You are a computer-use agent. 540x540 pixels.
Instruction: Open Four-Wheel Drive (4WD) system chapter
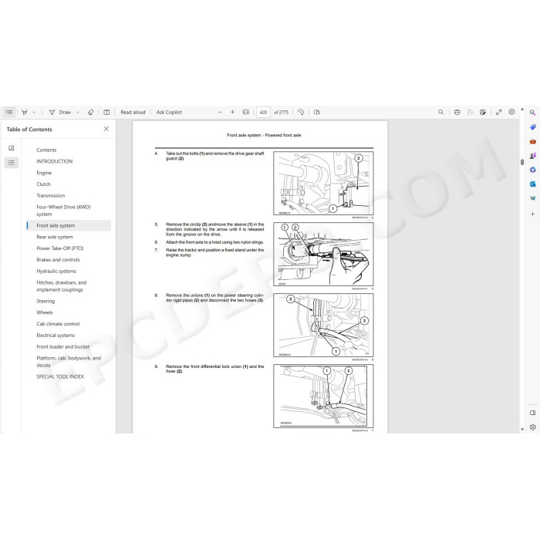tap(63, 211)
